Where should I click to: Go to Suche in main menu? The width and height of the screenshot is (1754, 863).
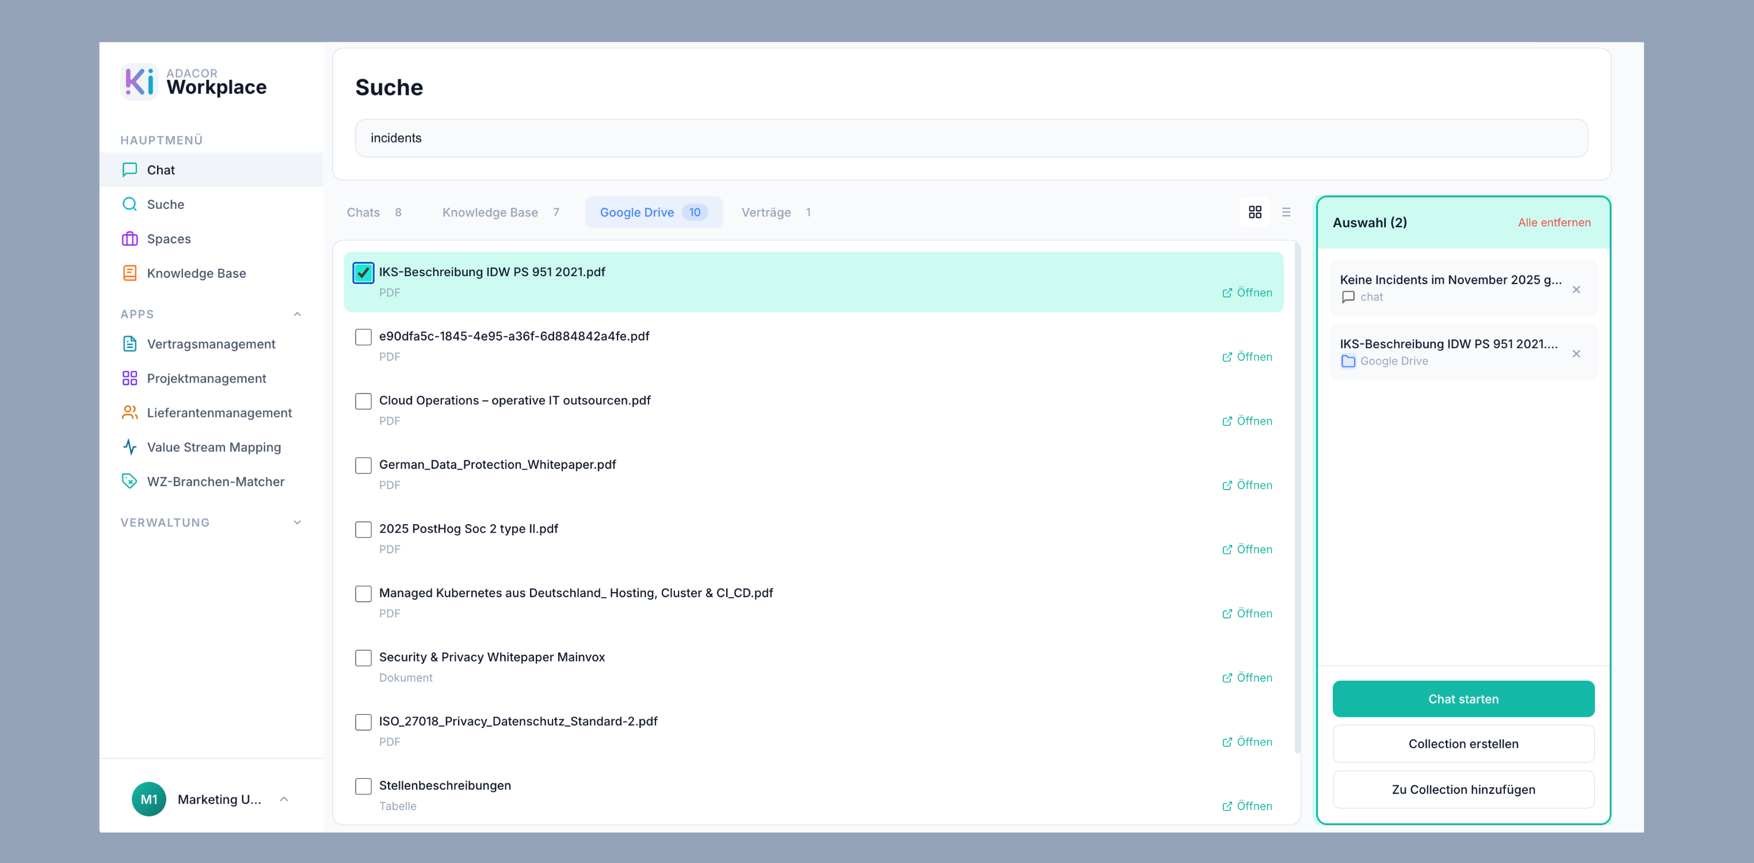tap(211, 204)
